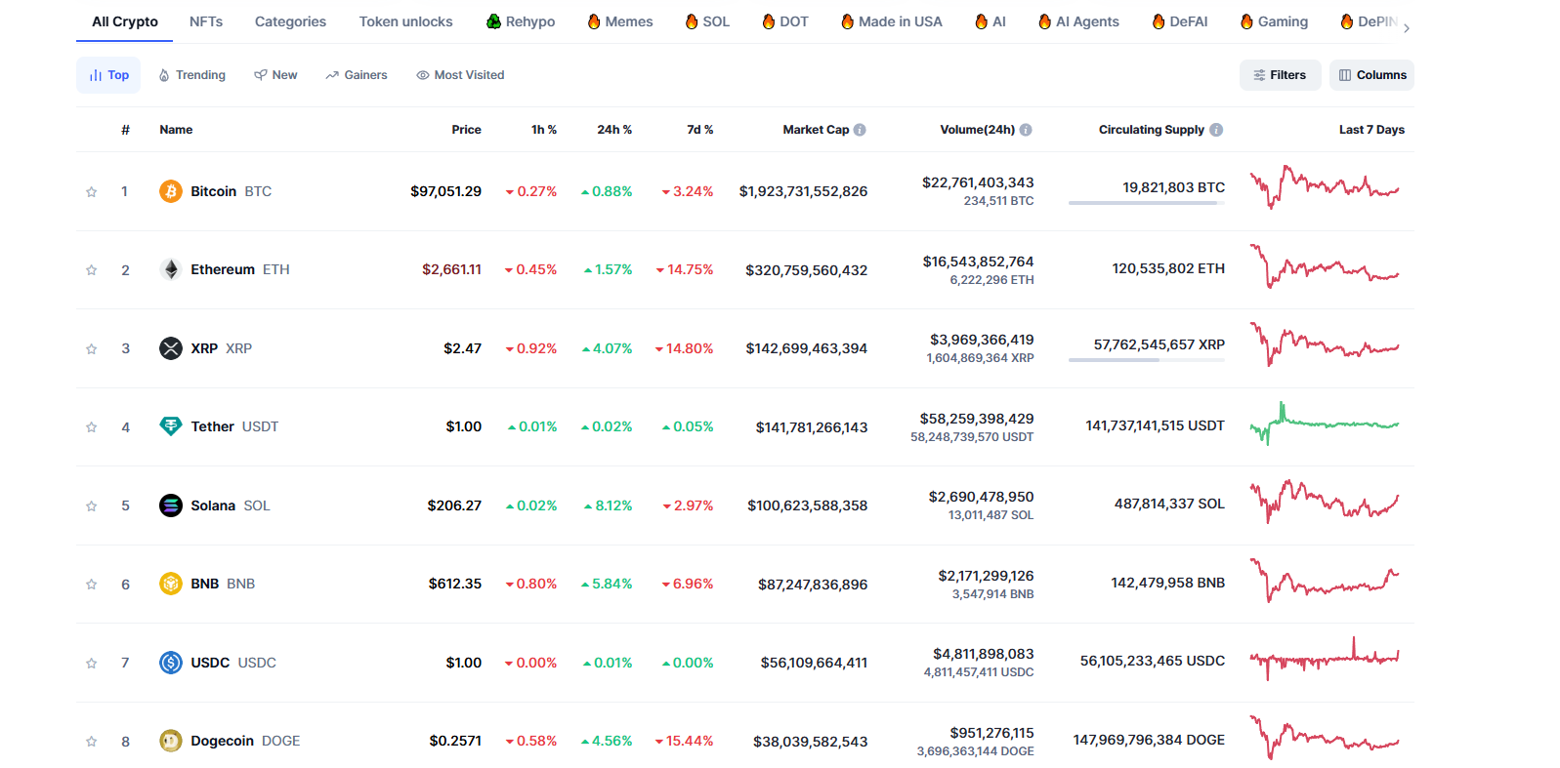Open the Made in USA tab
1560x768 pixels.
tap(892, 21)
